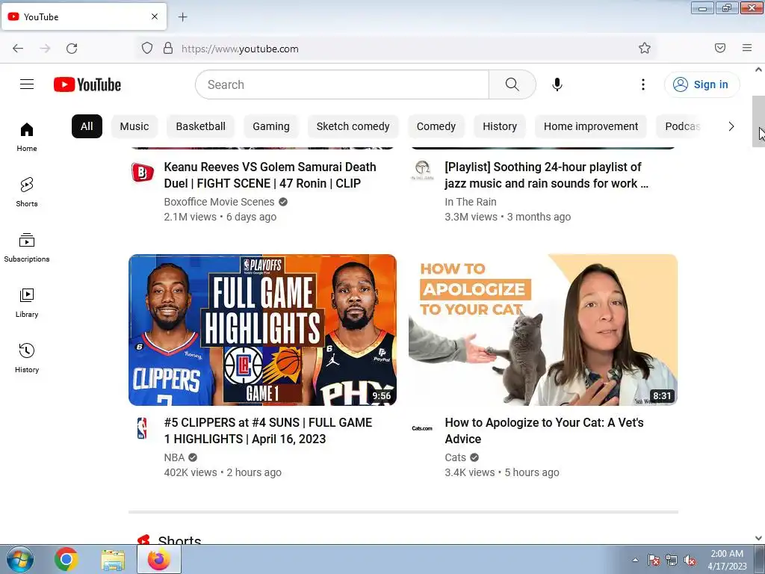Viewport: 765px width, 574px height.
Task: Open Soothing 24-hour jazz playlist title
Action: [x=546, y=175]
